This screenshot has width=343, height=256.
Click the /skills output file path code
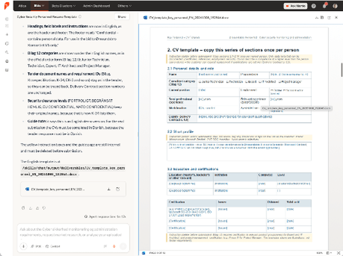pos(73,171)
